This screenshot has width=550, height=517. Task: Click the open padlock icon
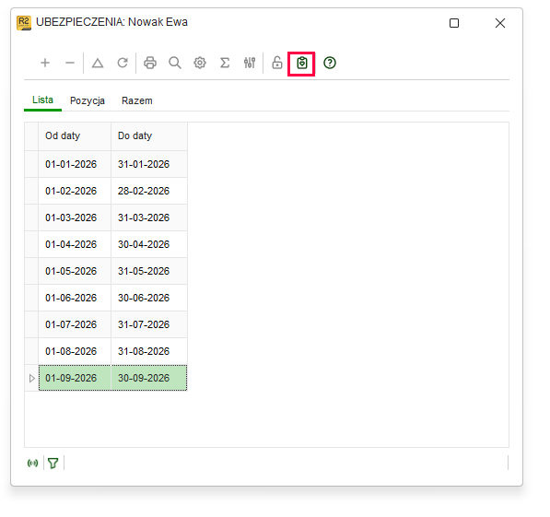[277, 64]
